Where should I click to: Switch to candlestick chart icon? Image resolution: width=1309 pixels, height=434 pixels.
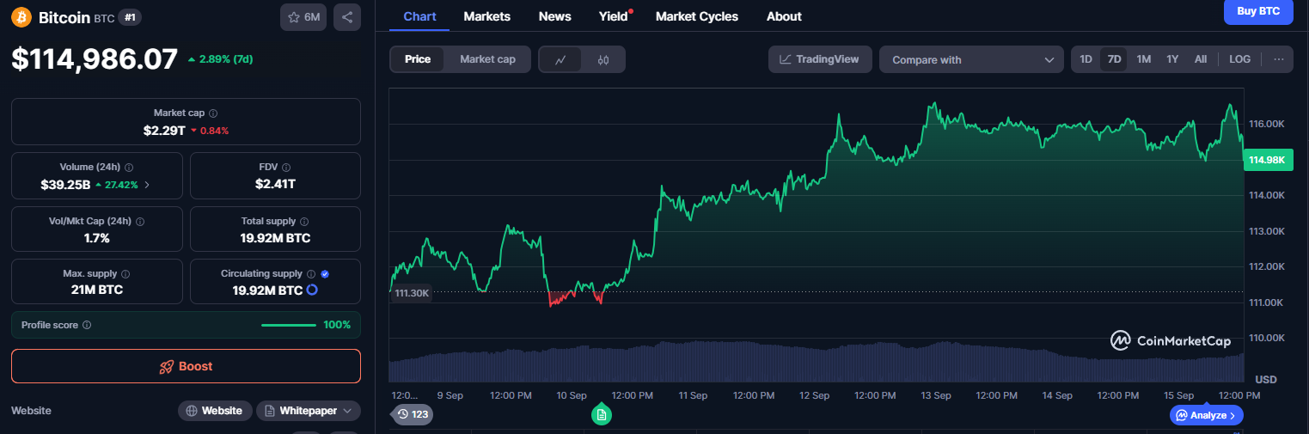pos(603,60)
